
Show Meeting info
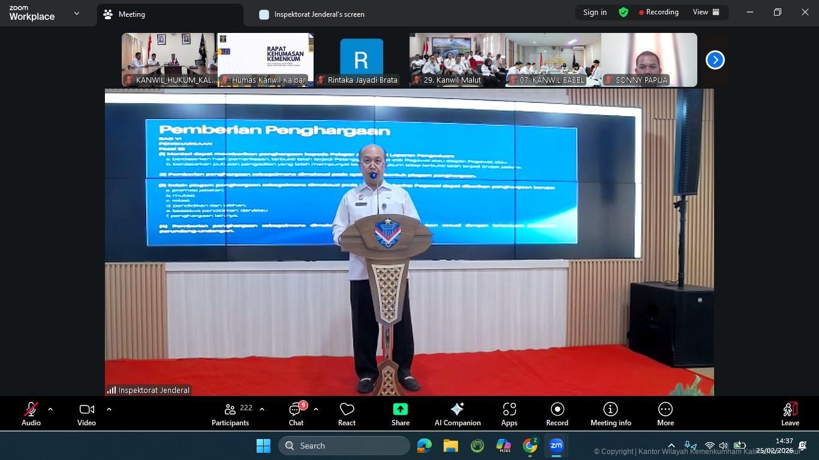pos(610,414)
